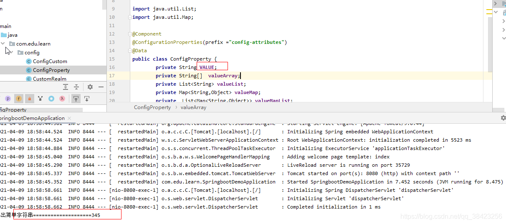
Task: Collapse the com.edu.learn package chevron
Action: tap(3, 43)
